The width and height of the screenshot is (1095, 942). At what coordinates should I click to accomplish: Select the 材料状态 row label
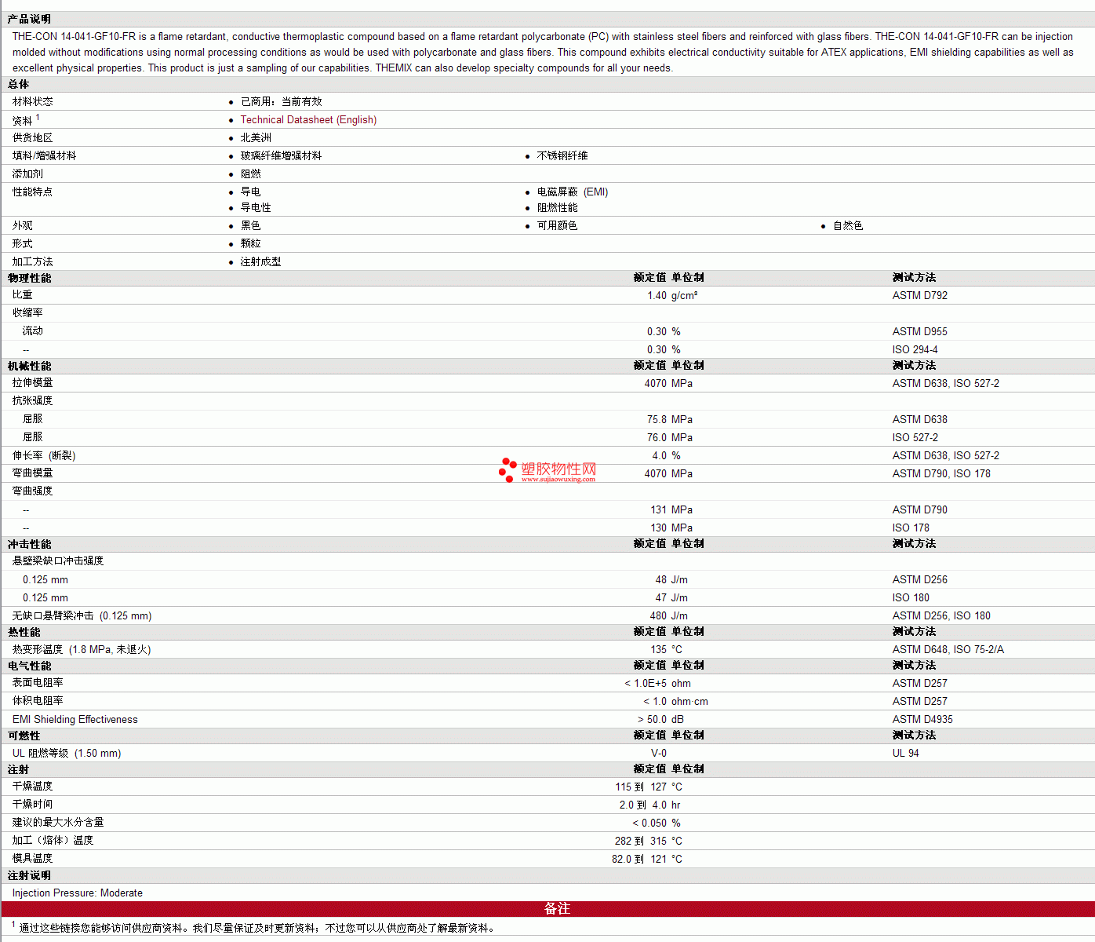point(32,102)
